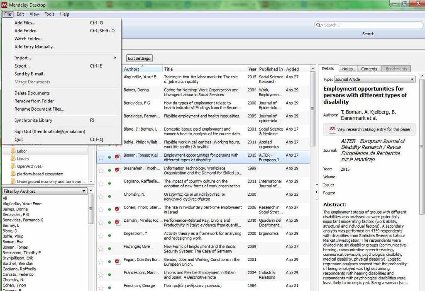Toggle read status dot for Fagan row
Image resolution: width=425 pixels, height=291 pixels.
(110, 262)
